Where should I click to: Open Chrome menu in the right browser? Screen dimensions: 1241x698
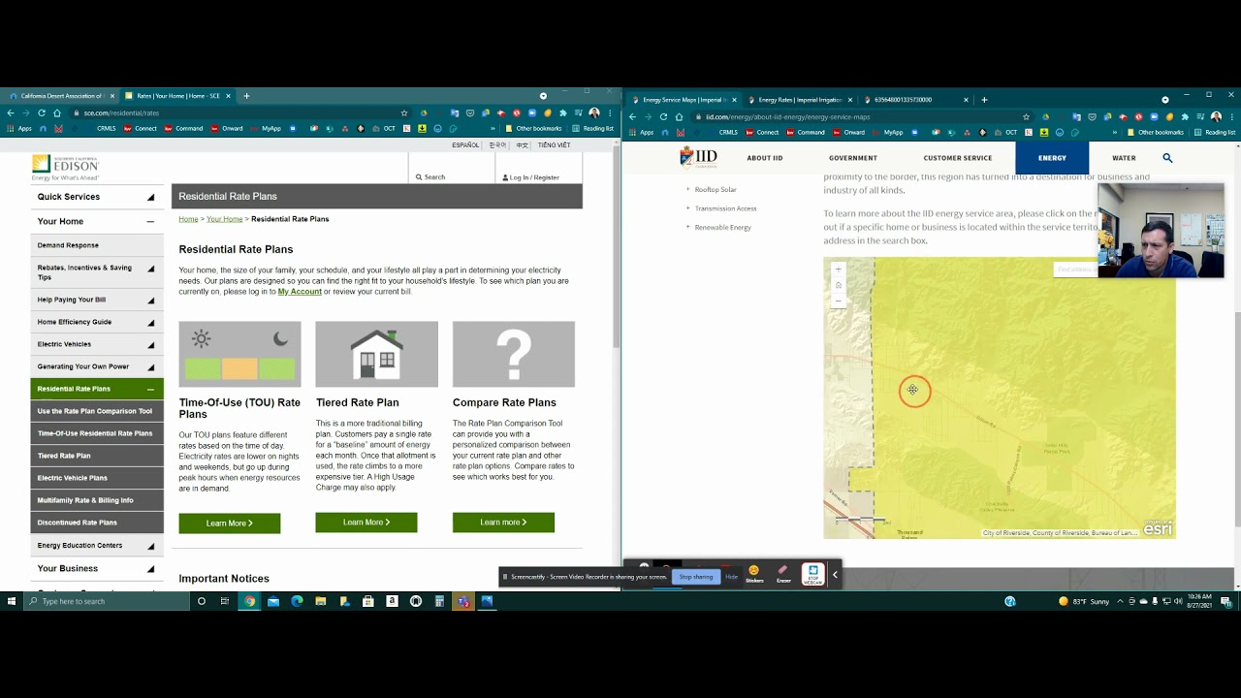pyautogui.click(x=1233, y=116)
